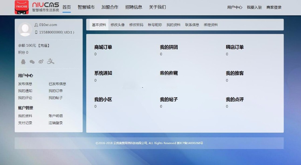Screen dimensions: 301x165
Task: Switch to the 修改头像 tab
Action: (x=118, y=25)
